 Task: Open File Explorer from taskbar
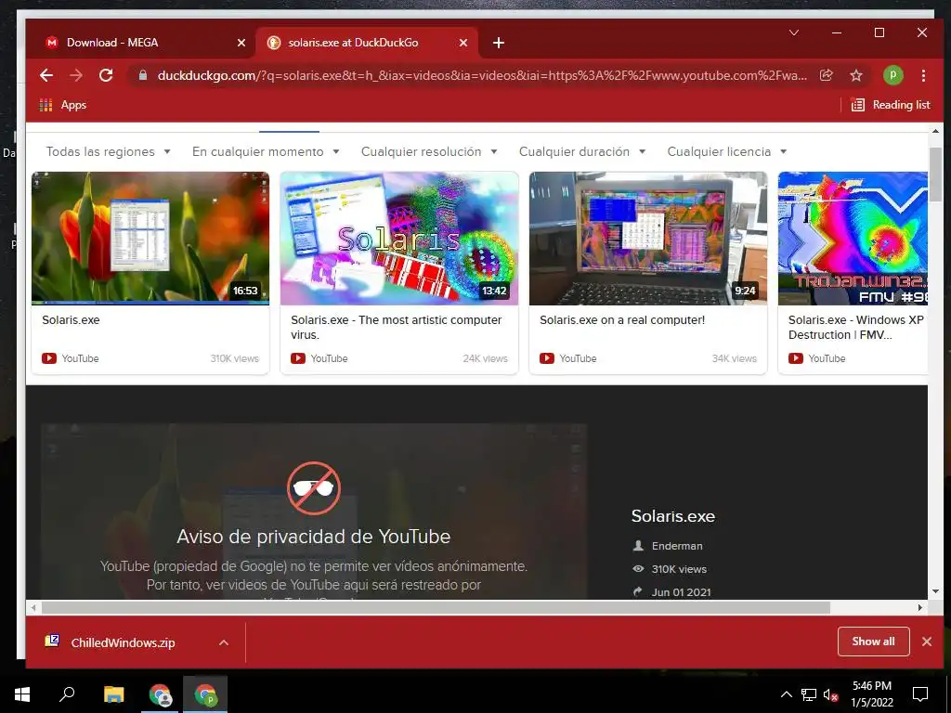coord(114,694)
